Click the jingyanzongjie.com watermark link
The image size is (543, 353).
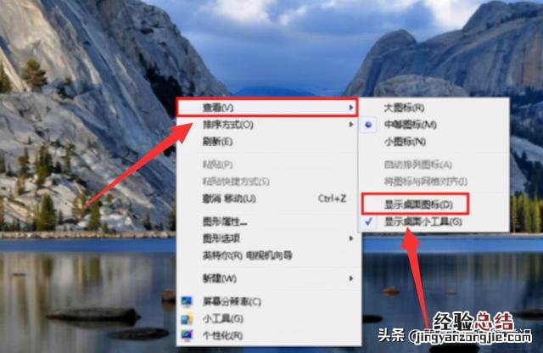coord(470,336)
